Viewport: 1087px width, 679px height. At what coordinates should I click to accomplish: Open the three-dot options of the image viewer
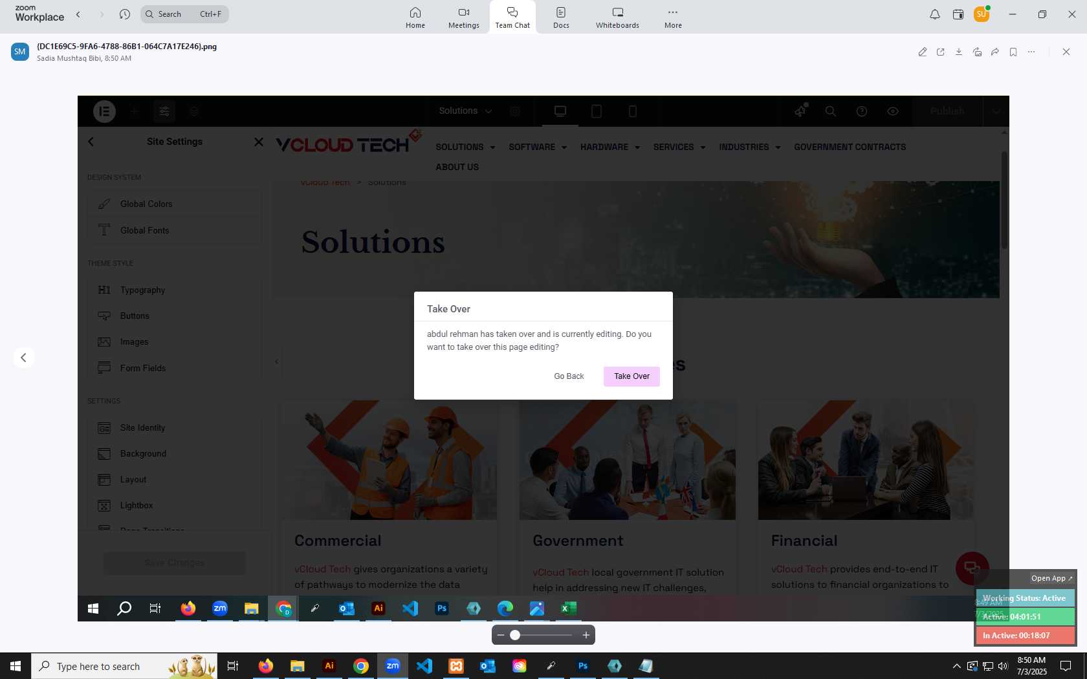click(1031, 52)
